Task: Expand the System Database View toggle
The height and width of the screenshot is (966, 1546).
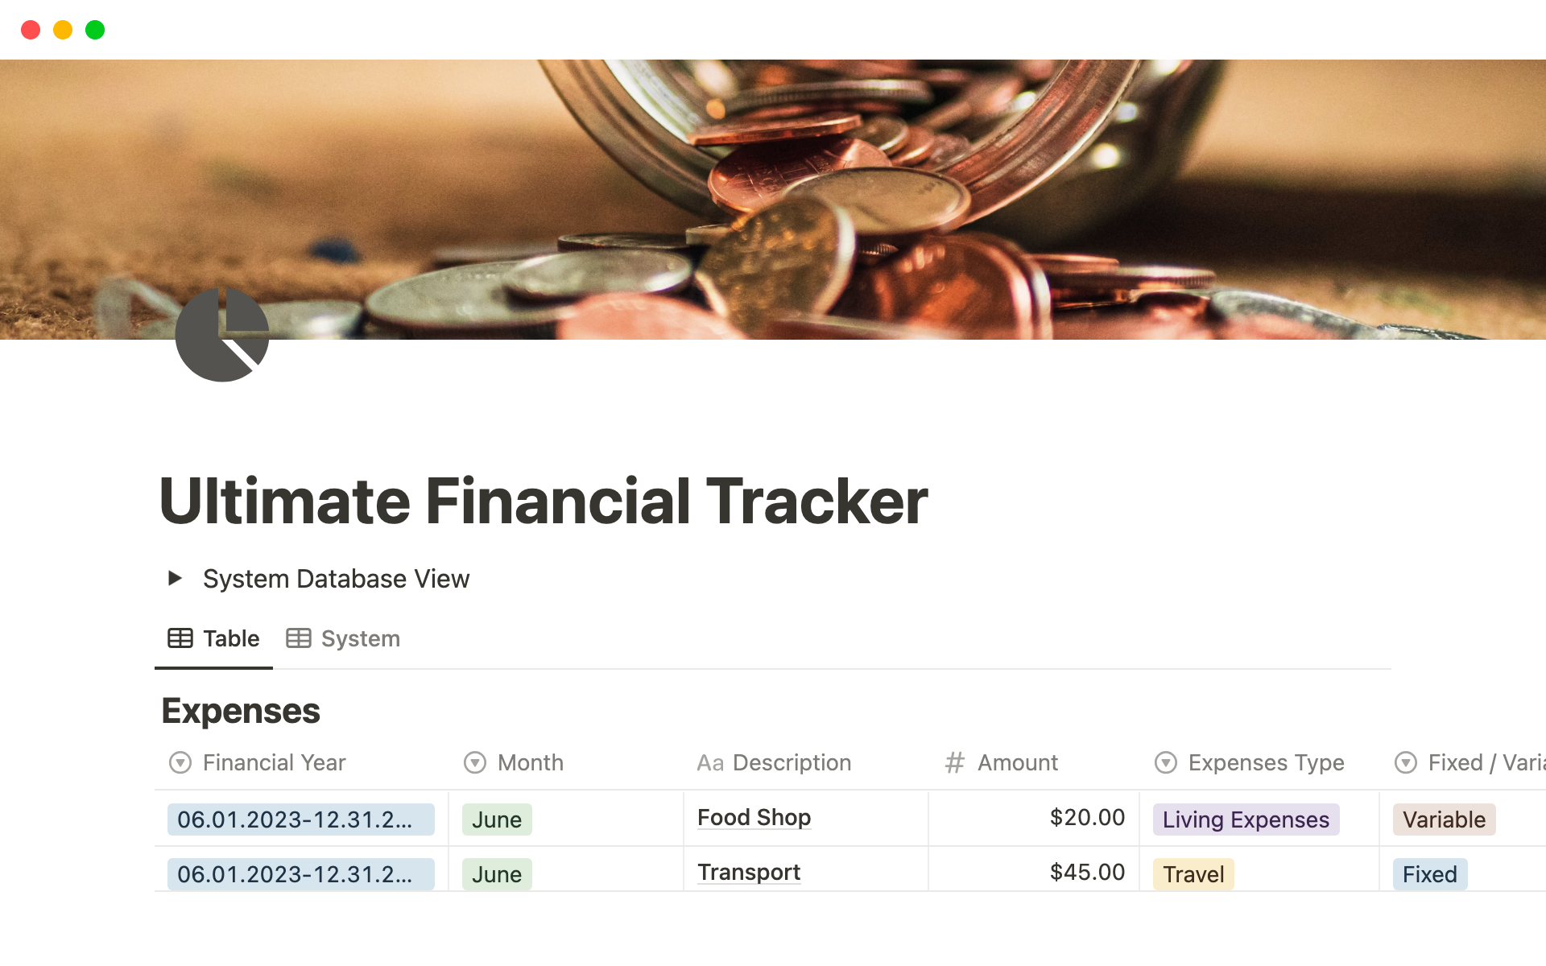Action: tap(175, 578)
